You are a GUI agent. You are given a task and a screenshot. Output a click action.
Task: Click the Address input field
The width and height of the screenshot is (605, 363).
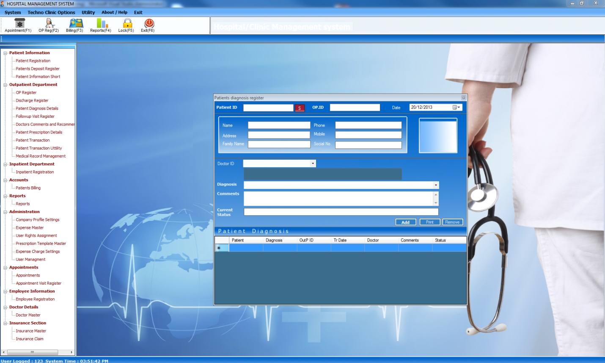pos(279,135)
